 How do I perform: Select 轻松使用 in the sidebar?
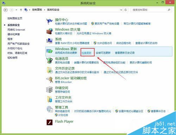click(12, 58)
